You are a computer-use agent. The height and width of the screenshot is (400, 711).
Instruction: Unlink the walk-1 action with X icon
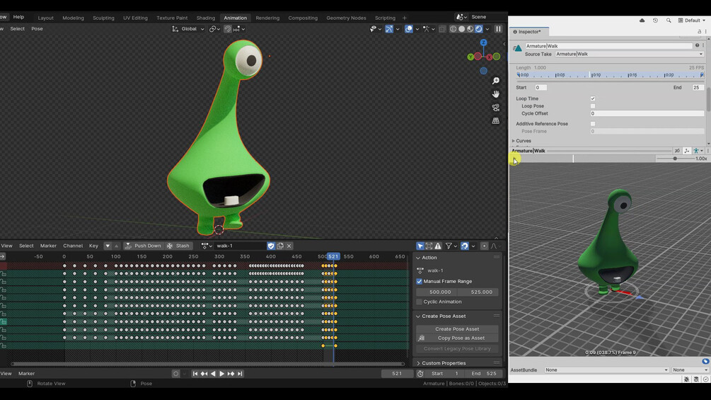click(x=289, y=246)
